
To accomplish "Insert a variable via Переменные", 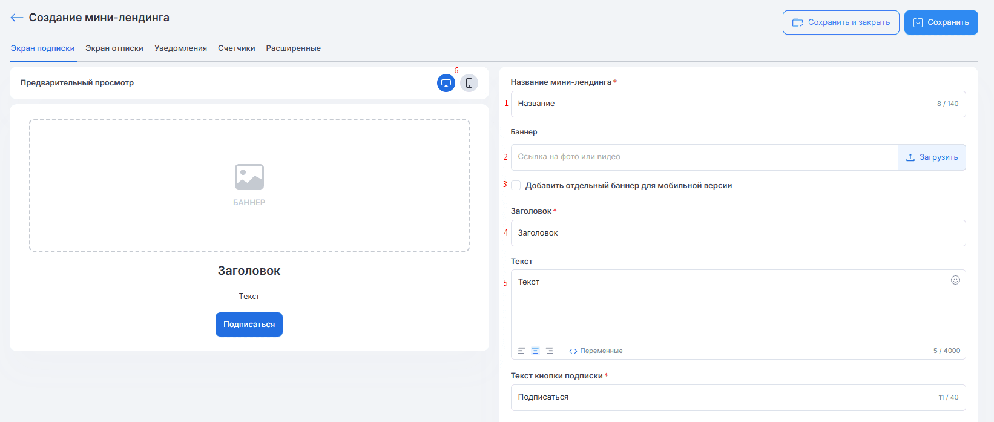I will [596, 351].
